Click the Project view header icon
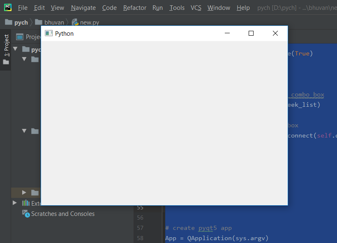Image resolution: width=337 pixels, height=243 pixels. tap(20, 37)
